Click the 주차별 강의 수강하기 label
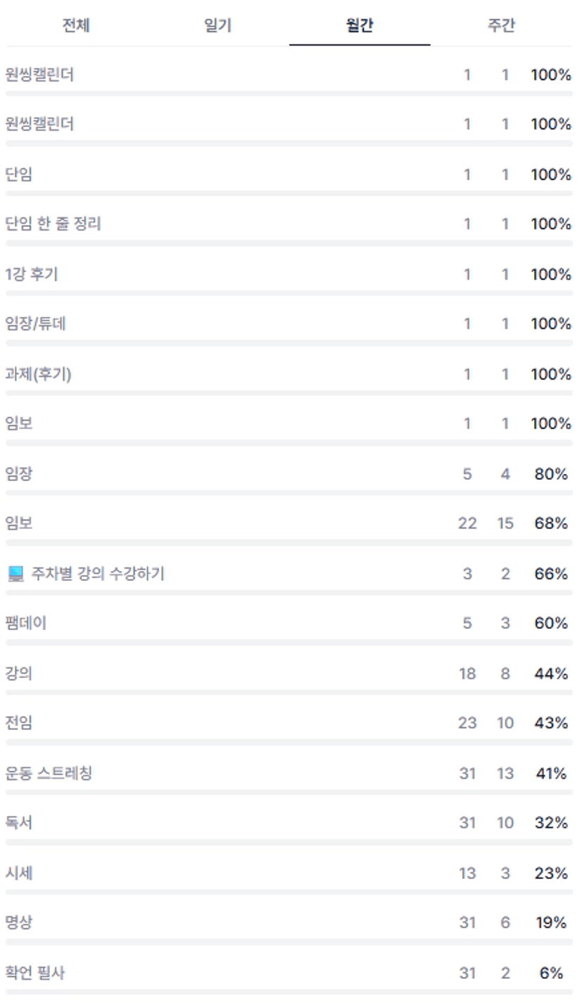Viewport: 582px width, 1005px height. pyautogui.click(x=98, y=574)
